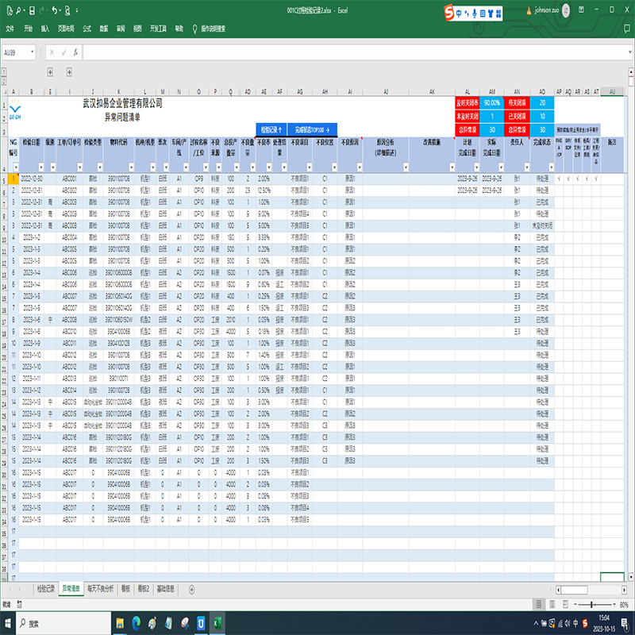The height and width of the screenshot is (635, 635).
Task: Click the macro record icon in the status bar
Action: pos(19,605)
